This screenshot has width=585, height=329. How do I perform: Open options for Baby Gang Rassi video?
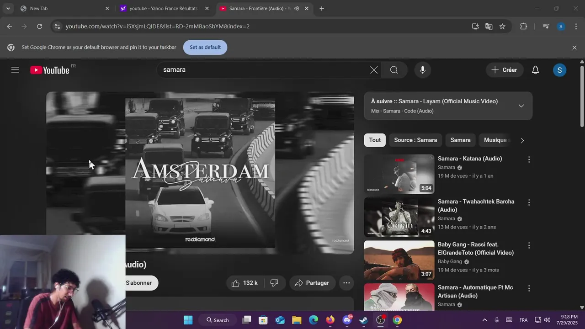529,245
